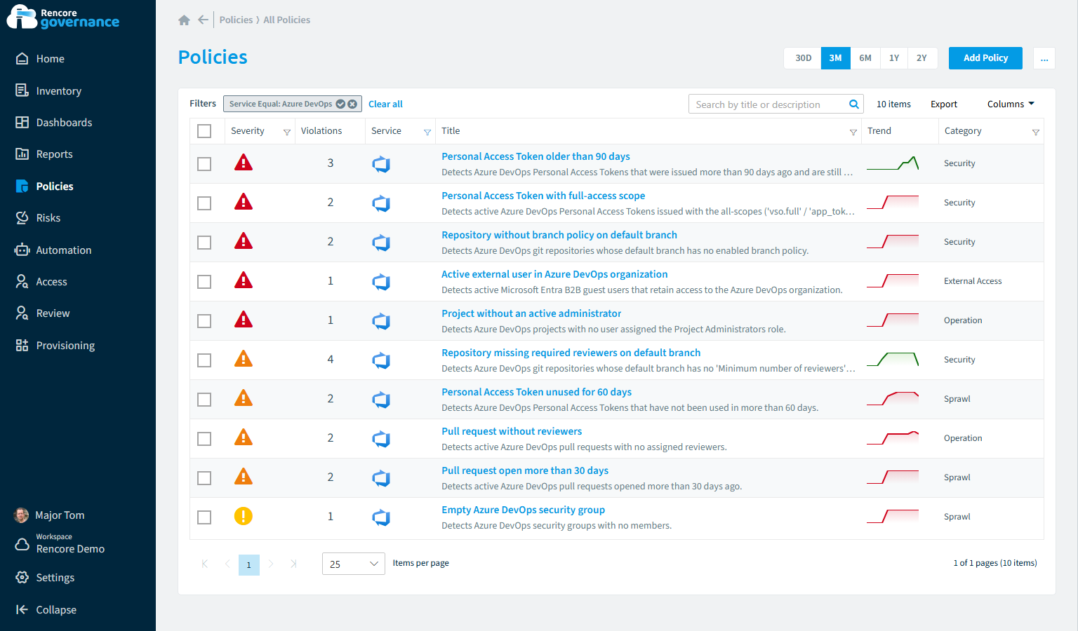
Task: Click Export button
Action: click(944, 104)
